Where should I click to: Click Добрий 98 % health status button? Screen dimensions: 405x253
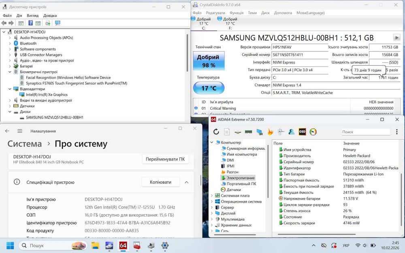point(209,61)
